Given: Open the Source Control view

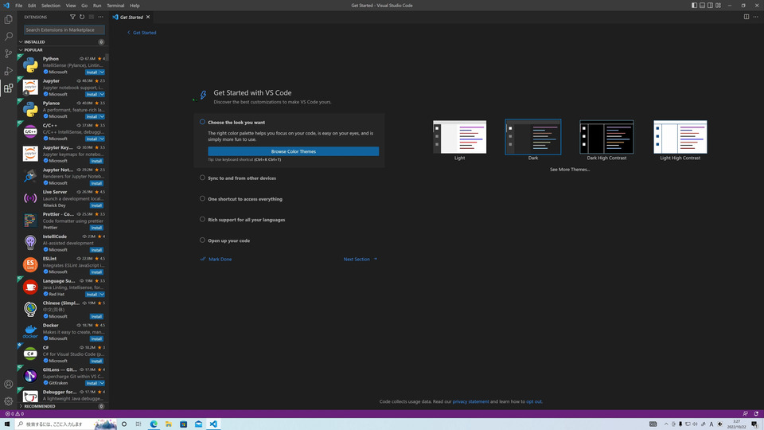Looking at the screenshot, I should click(x=8, y=53).
